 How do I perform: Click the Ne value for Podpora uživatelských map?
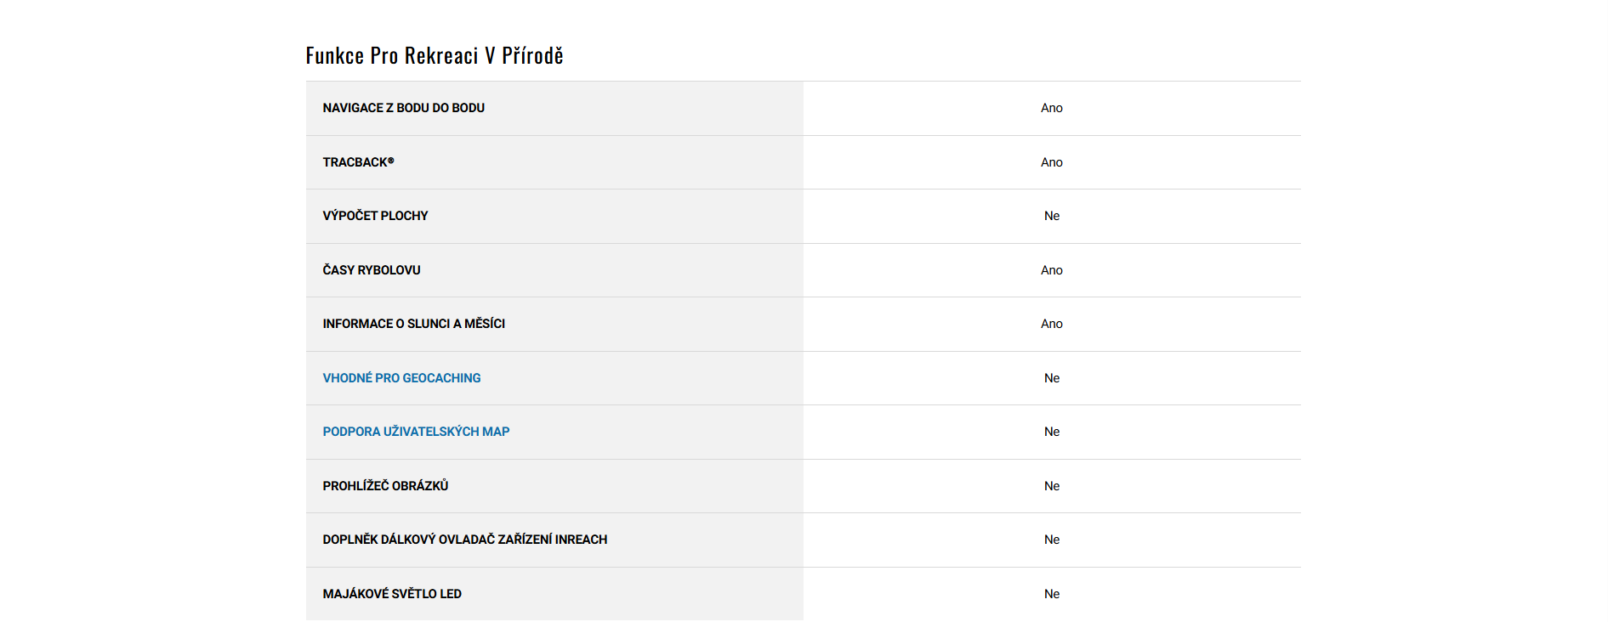click(x=1051, y=432)
